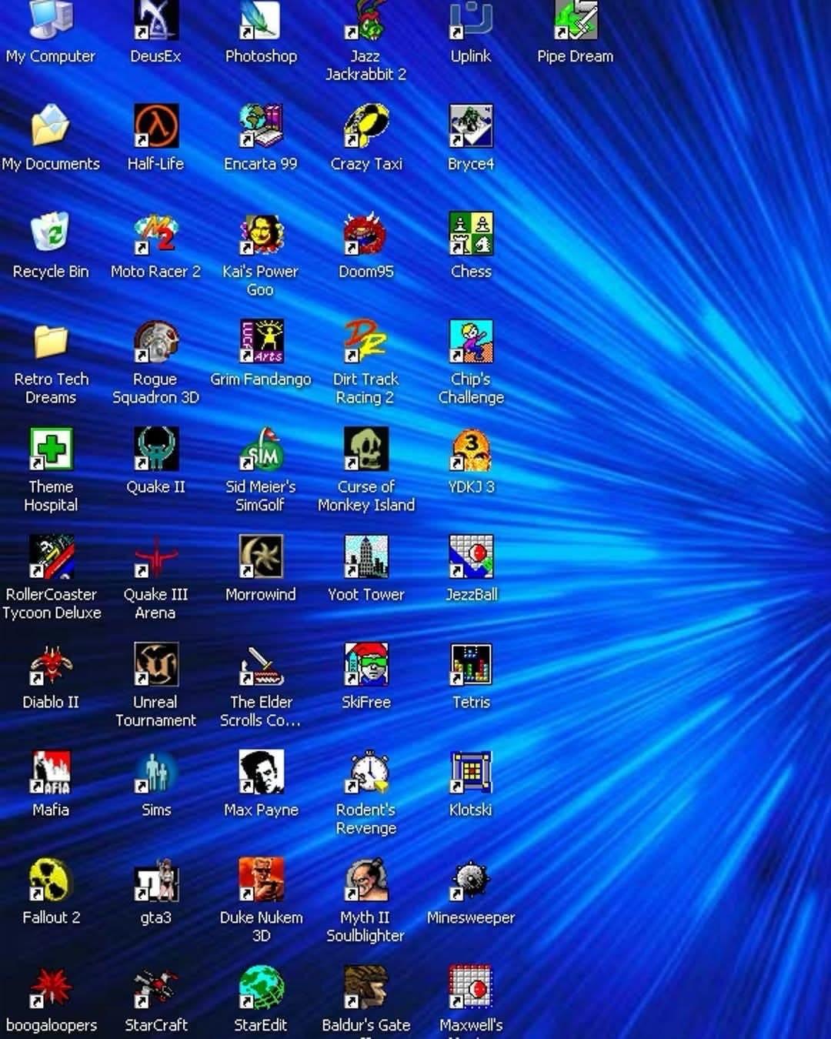Select the Unreal Tournament icon
Screen dimensions: 831x1039
point(156,664)
